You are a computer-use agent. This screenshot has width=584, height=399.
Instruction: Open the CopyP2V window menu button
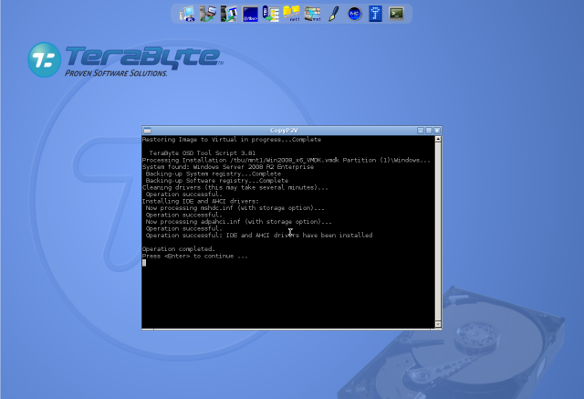pos(147,131)
